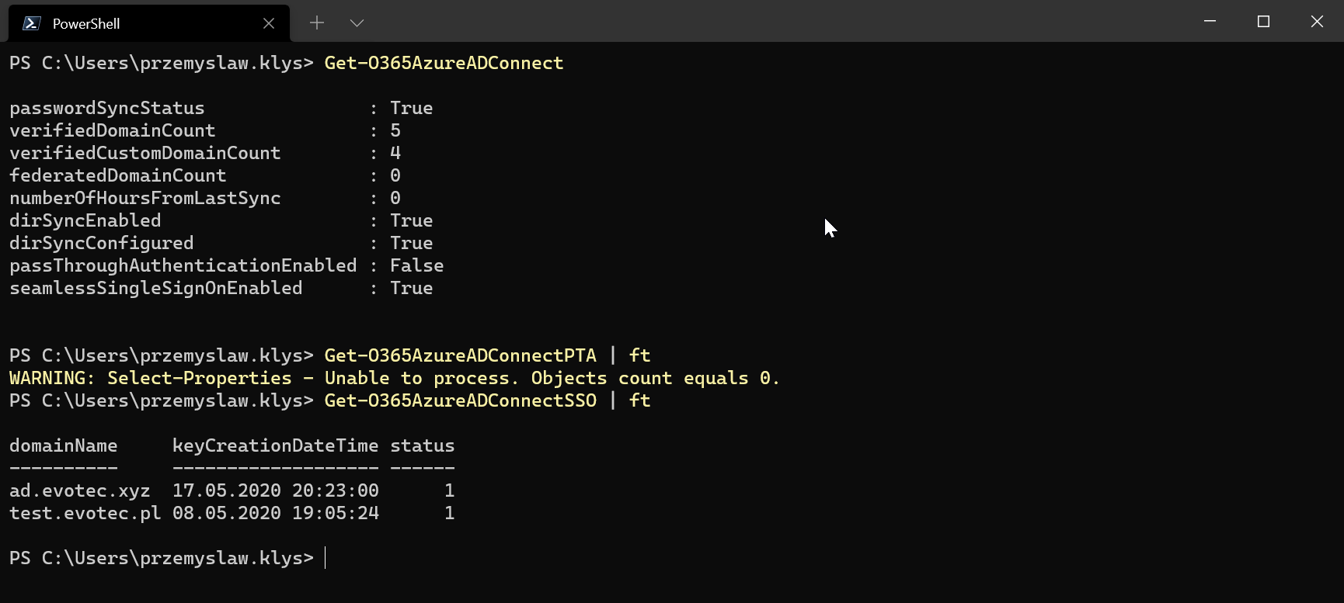1344x603 pixels.
Task: Click the Get-O365AzureADConnectSSO command
Action: point(460,400)
